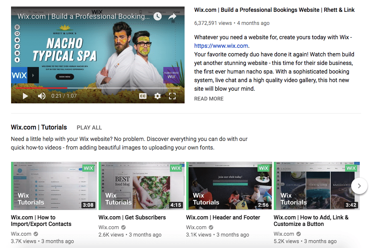This screenshot has width=370, height=248.
Task: Open the Add, Link & Customize a Button thumbnail
Action: pyautogui.click(x=317, y=186)
